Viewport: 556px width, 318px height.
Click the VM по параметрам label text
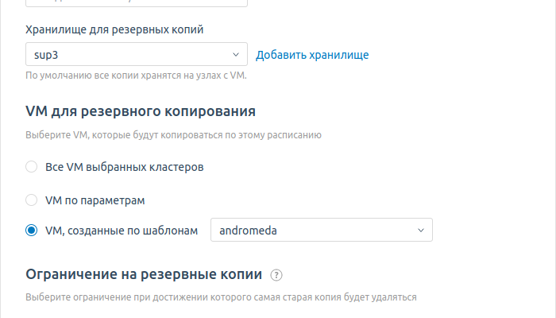pyautogui.click(x=95, y=200)
